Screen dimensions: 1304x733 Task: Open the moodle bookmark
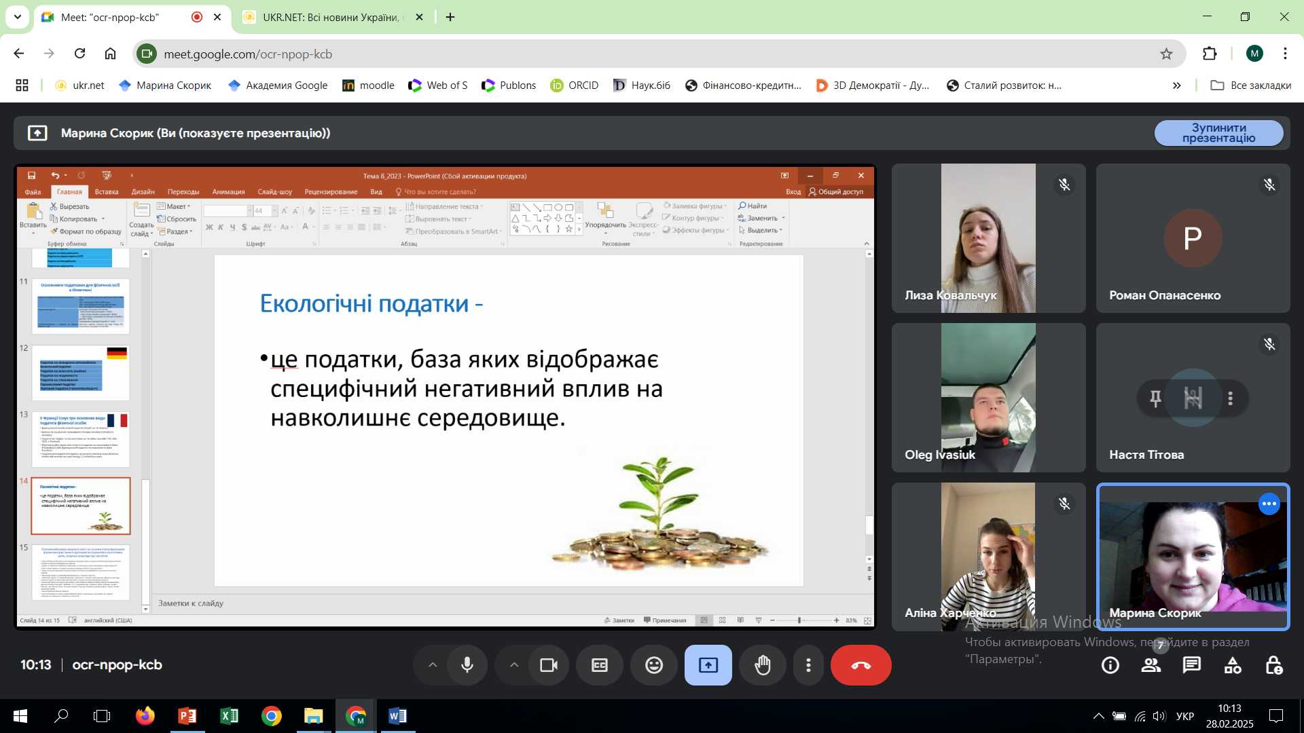368,86
